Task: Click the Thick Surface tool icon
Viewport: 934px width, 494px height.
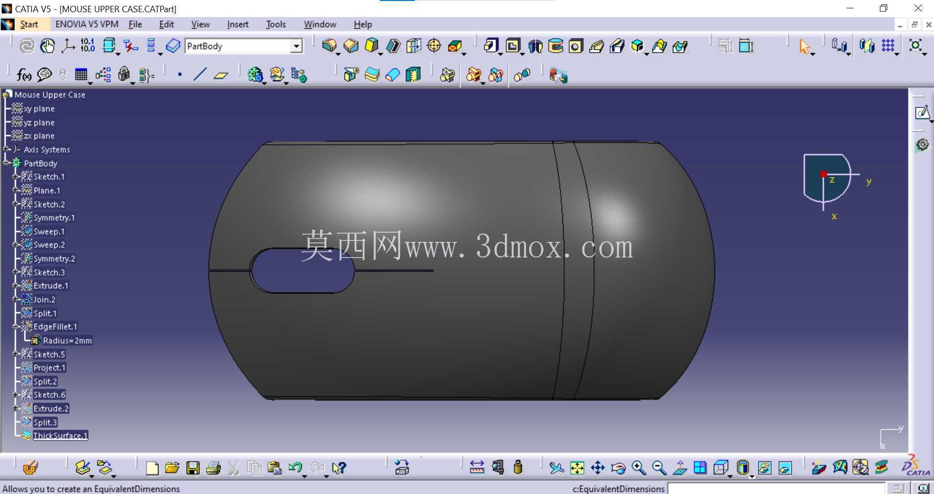Action: pos(372,75)
